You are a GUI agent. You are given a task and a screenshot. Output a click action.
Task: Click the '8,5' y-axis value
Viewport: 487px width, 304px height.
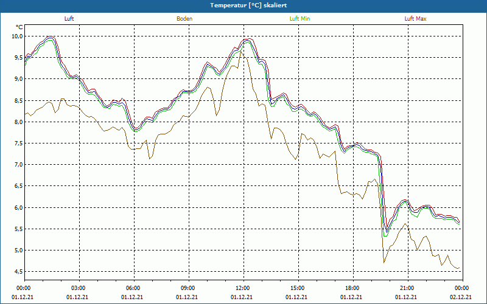coord(19,100)
